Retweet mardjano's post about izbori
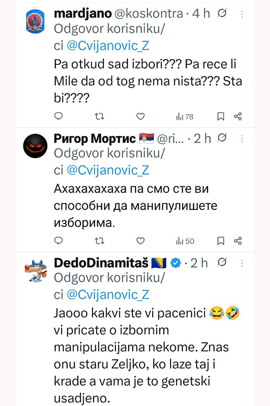This screenshot has height=406, width=270. (x=100, y=117)
